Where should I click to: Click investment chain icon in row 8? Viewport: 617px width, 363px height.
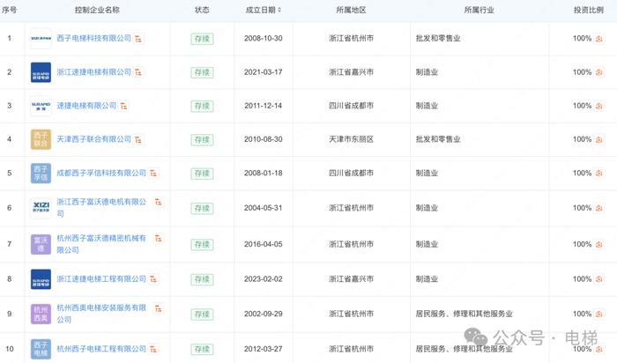click(598, 279)
